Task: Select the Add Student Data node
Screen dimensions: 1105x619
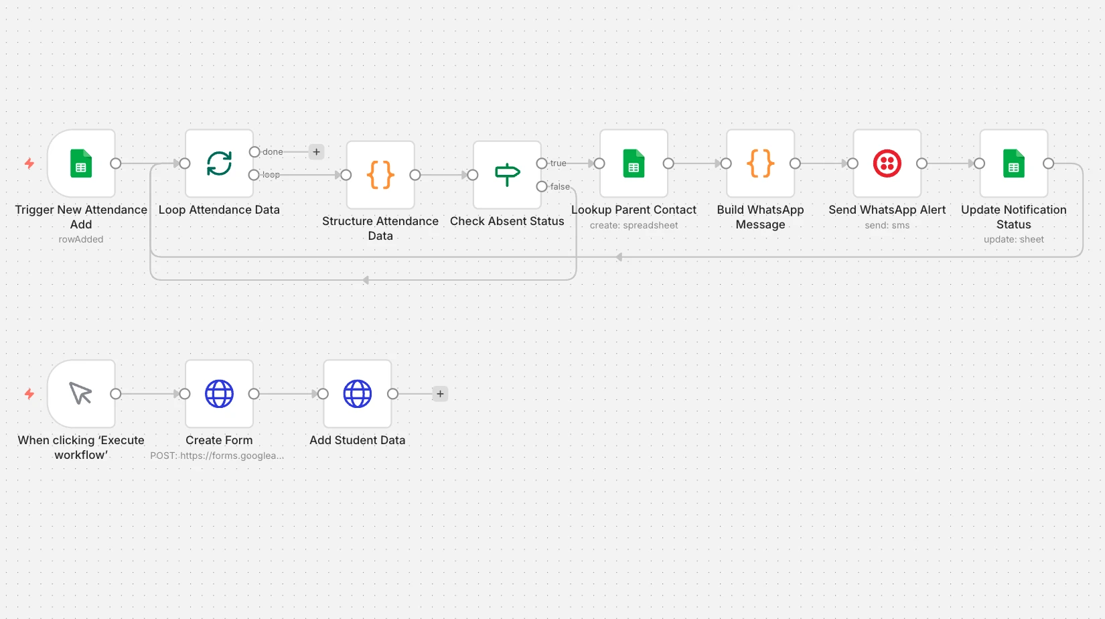Action: [x=357, y=394]
